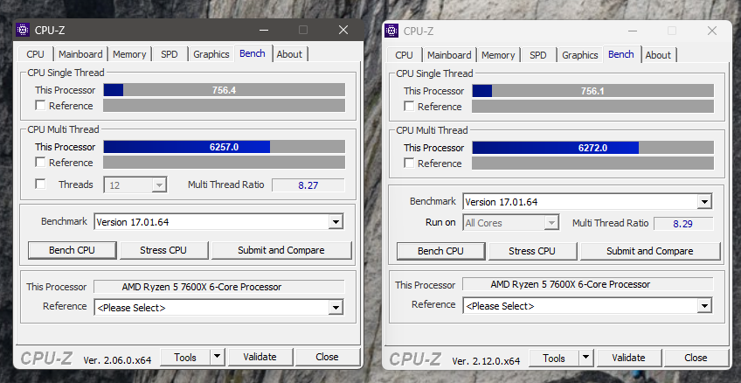This screenshot has height=383, width=741.
Task: Click Stress CPU in the left window
Action: click(163, 250)
